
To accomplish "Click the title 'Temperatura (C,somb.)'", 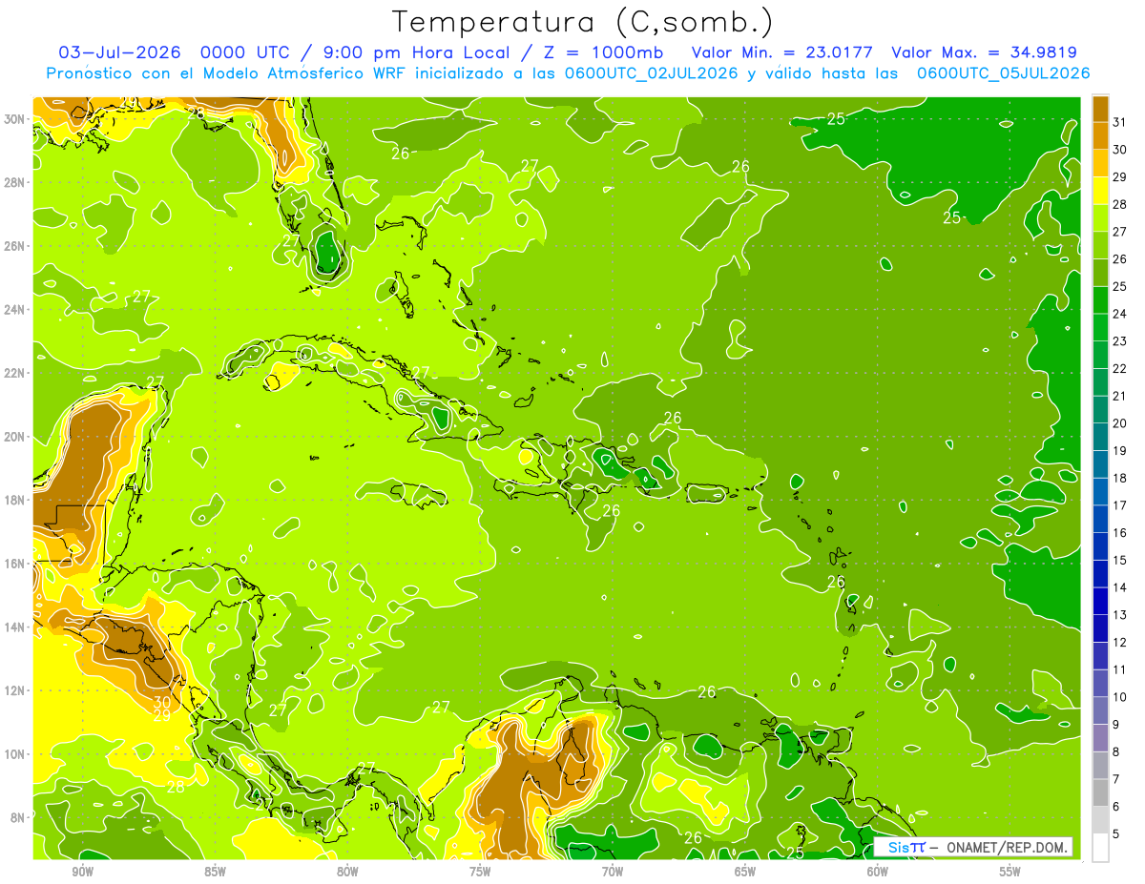I will 583,22.
